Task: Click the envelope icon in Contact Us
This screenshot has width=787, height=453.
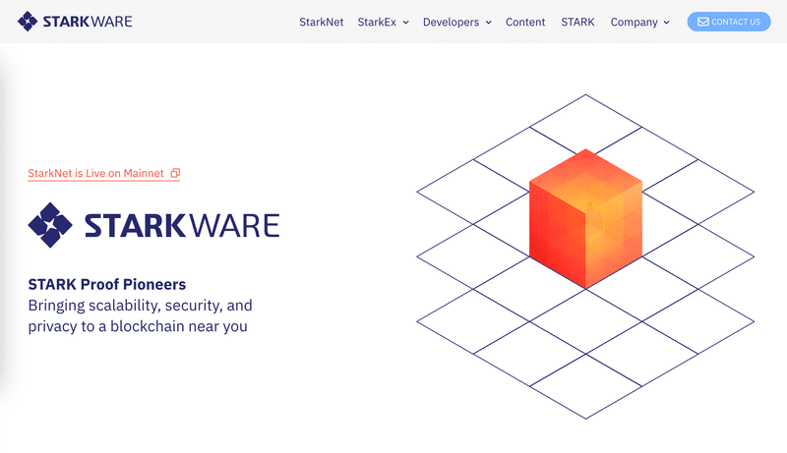Action: pos(703,22)
